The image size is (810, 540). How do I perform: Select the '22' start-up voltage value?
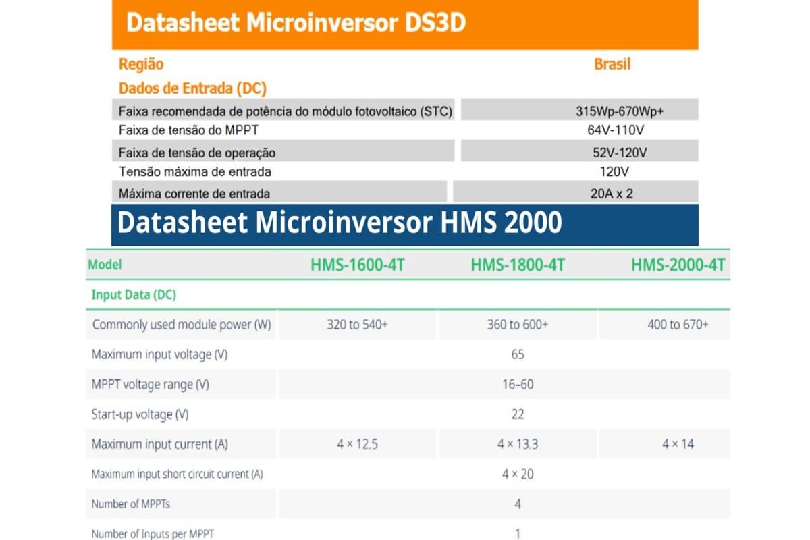click(518, 414)
